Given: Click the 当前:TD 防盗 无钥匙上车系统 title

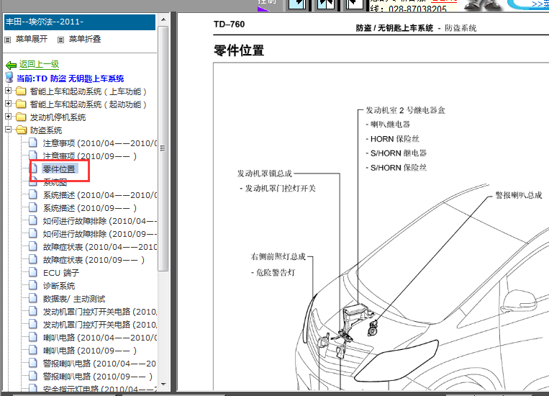Looking at the screenshot, I should [70, 78].
